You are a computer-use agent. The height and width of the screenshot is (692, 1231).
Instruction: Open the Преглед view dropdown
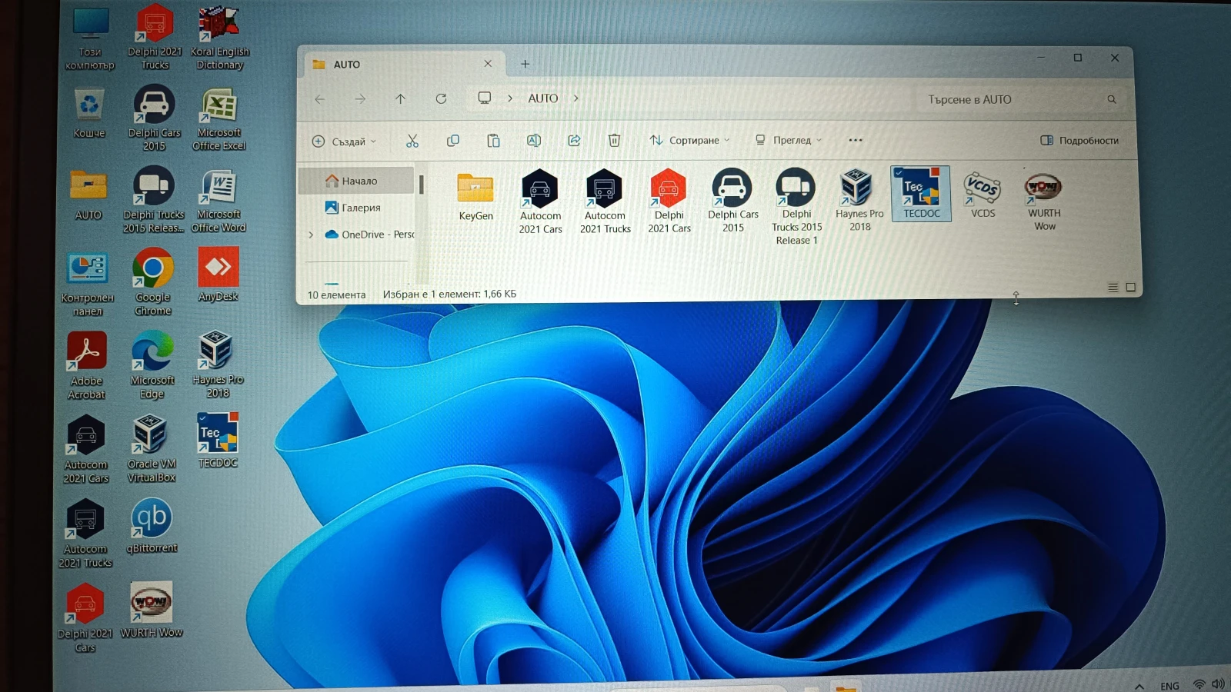(789, 141)
